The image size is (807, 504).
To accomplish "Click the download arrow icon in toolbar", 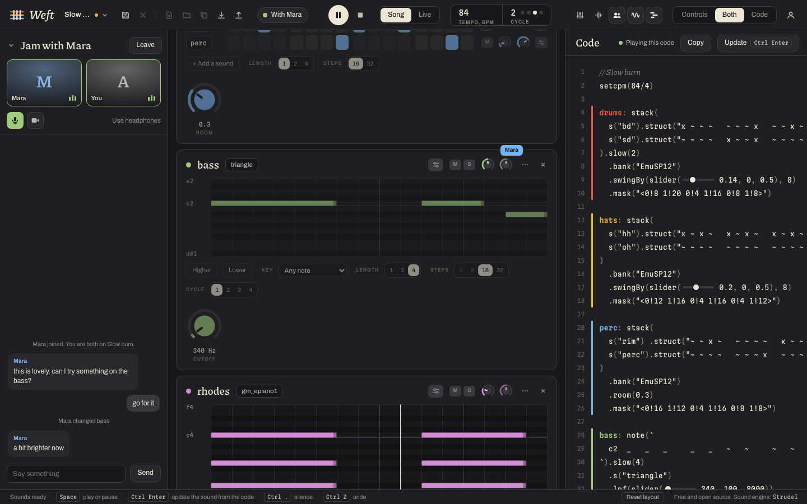I will (x=221, y=15).
